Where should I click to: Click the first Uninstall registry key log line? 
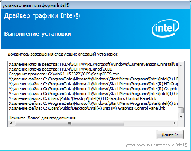coord(93,64)
